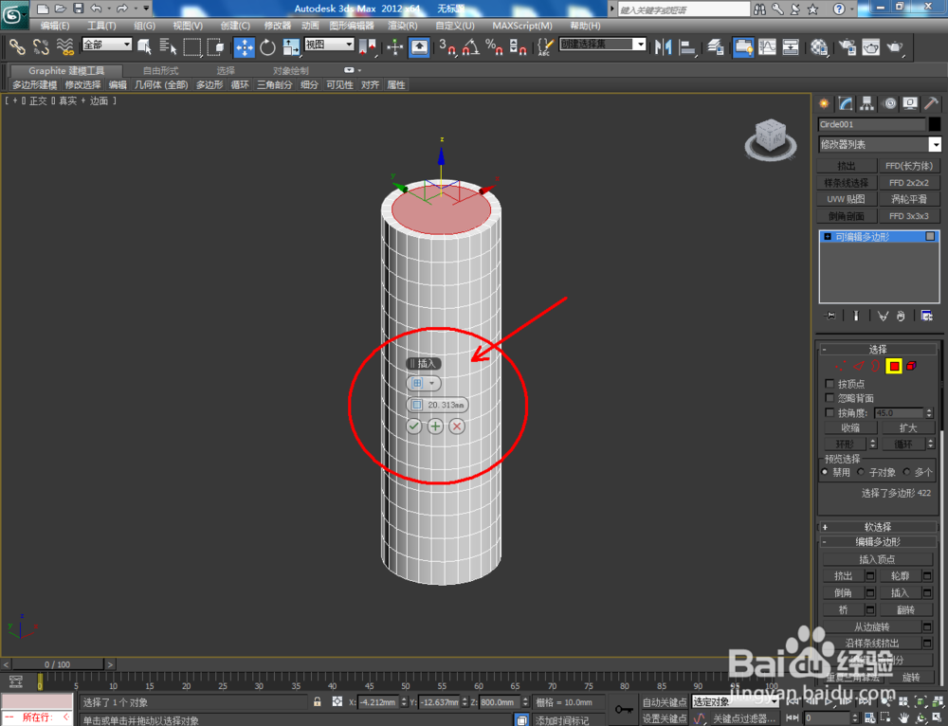
Task: Collapse the 选择 rollout
Action: (x=877, y=350)
